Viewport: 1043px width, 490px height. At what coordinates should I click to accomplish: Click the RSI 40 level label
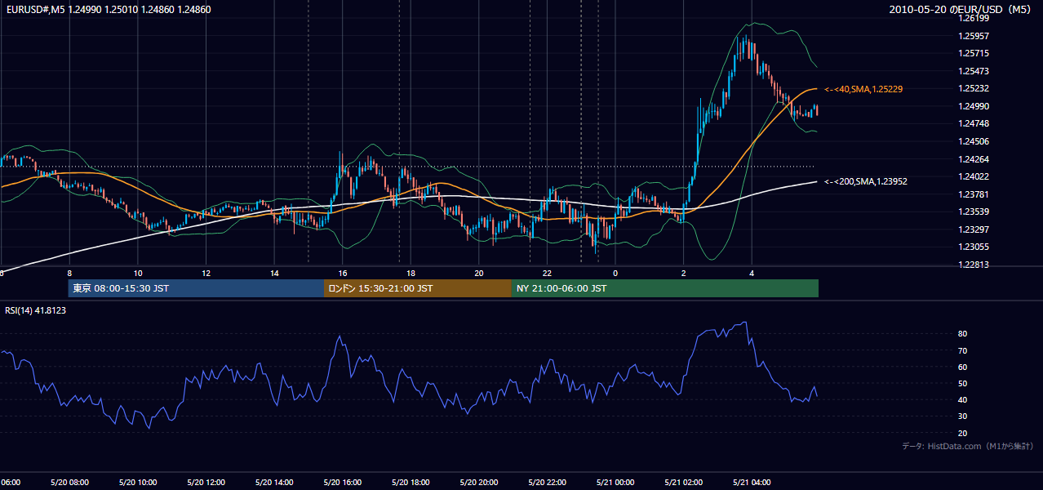963,399
